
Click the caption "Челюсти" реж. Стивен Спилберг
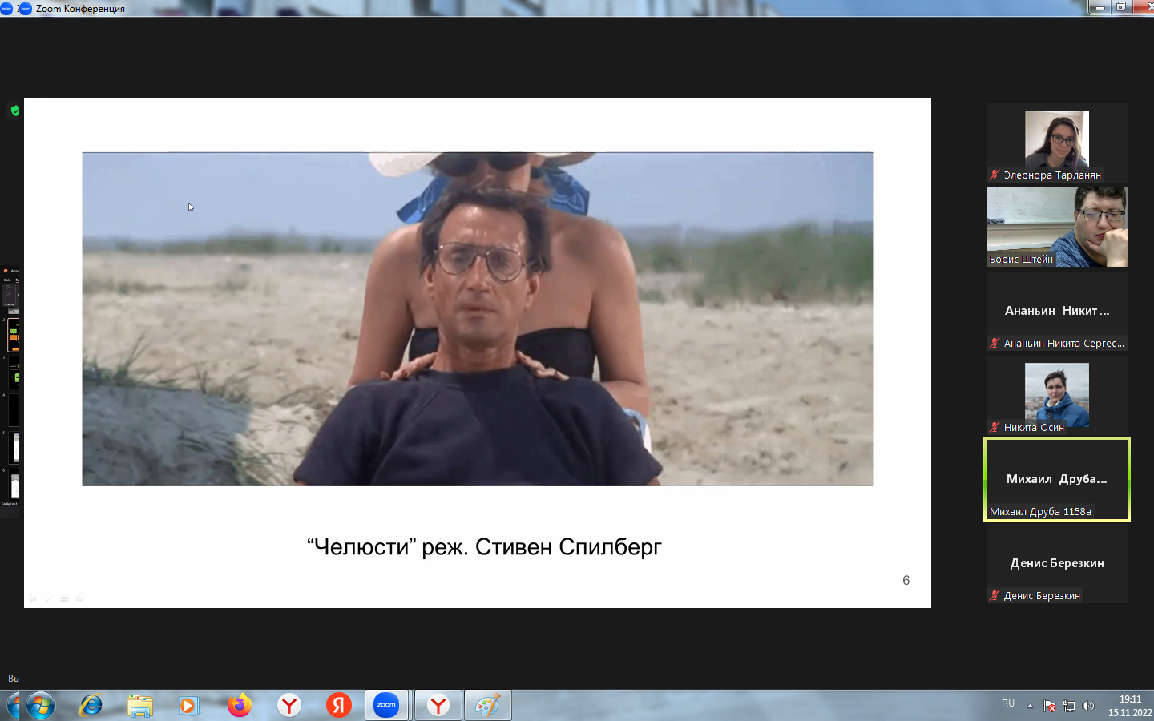point(484,547)
